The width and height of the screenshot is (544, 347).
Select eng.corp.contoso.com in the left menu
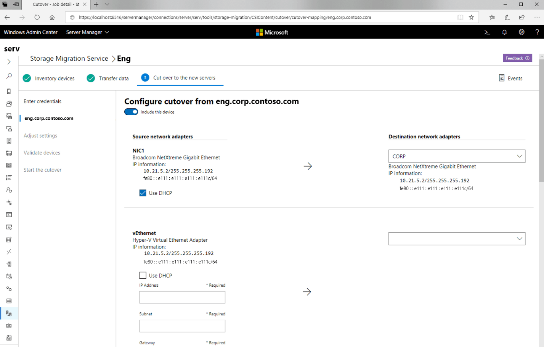(x=49, y=118)
